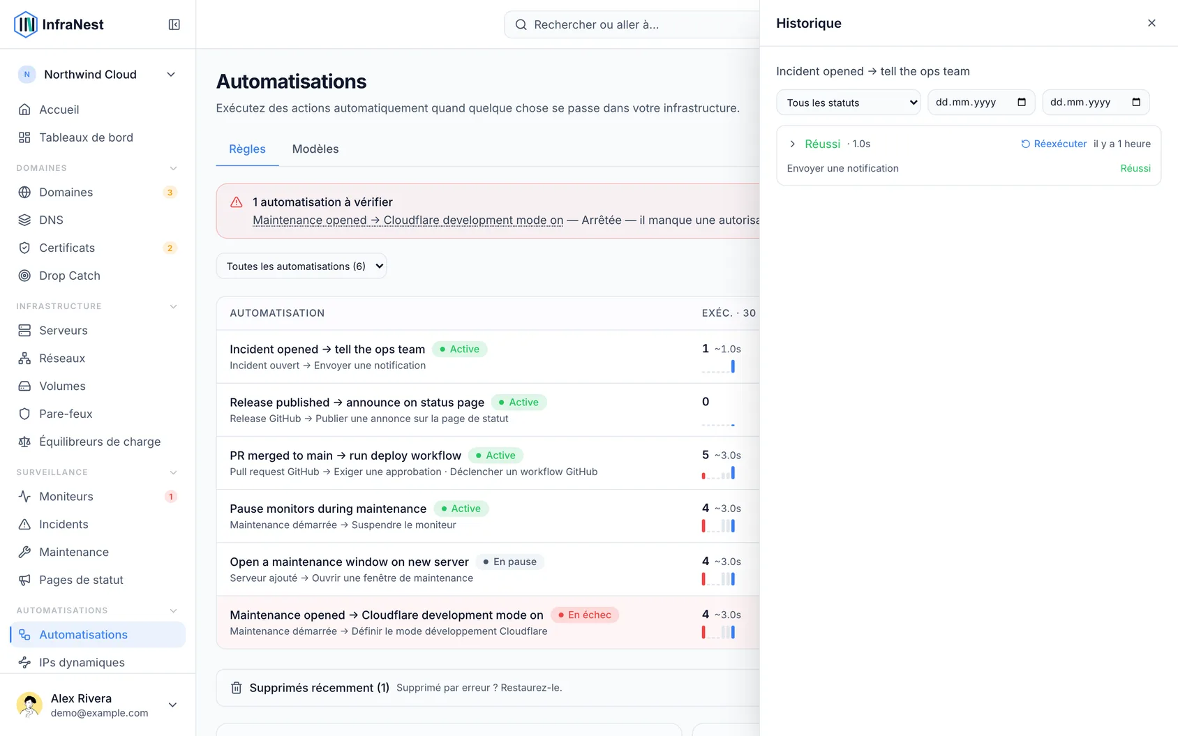Viewport: 1178px width, 736px height.
Task: Open Incidents via its warning icon
Action: point(24,524)
